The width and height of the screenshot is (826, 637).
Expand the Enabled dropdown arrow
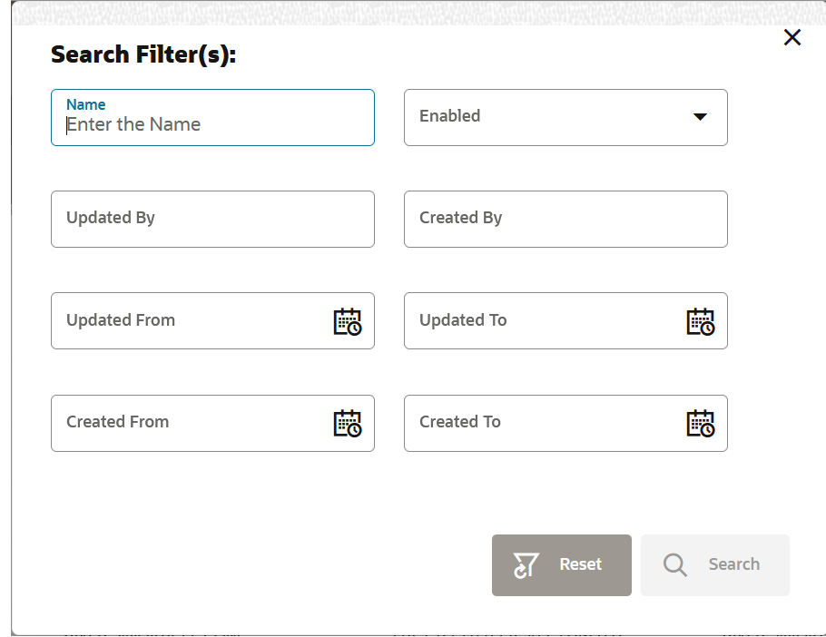point(700,117)
